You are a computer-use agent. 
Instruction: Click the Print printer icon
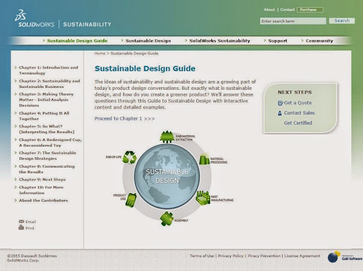pos(21,228)
